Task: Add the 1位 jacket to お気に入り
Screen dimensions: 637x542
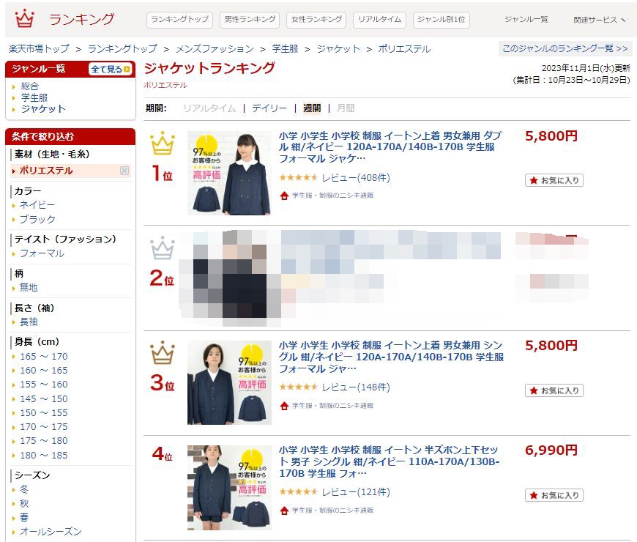Action: pyautogui.click(x=554, y=180)
